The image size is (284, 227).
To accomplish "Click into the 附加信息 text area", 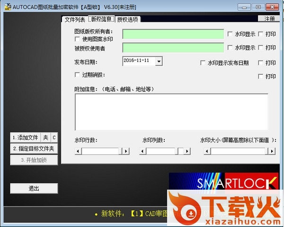I will (x=171, y=112).
